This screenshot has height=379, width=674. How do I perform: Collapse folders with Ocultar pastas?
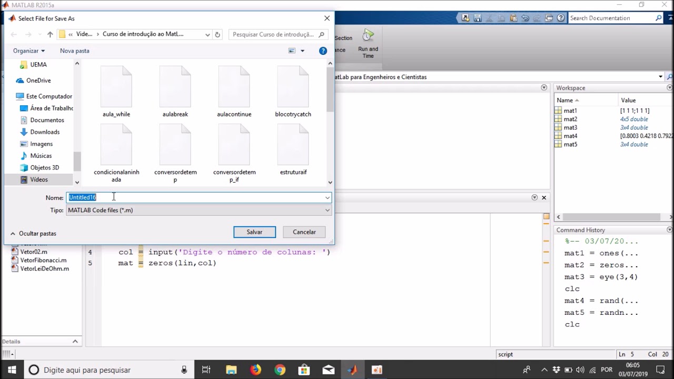(x=33, y=233)
